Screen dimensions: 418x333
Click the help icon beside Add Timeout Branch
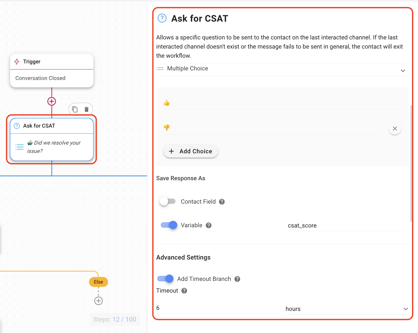coord(237,279)
